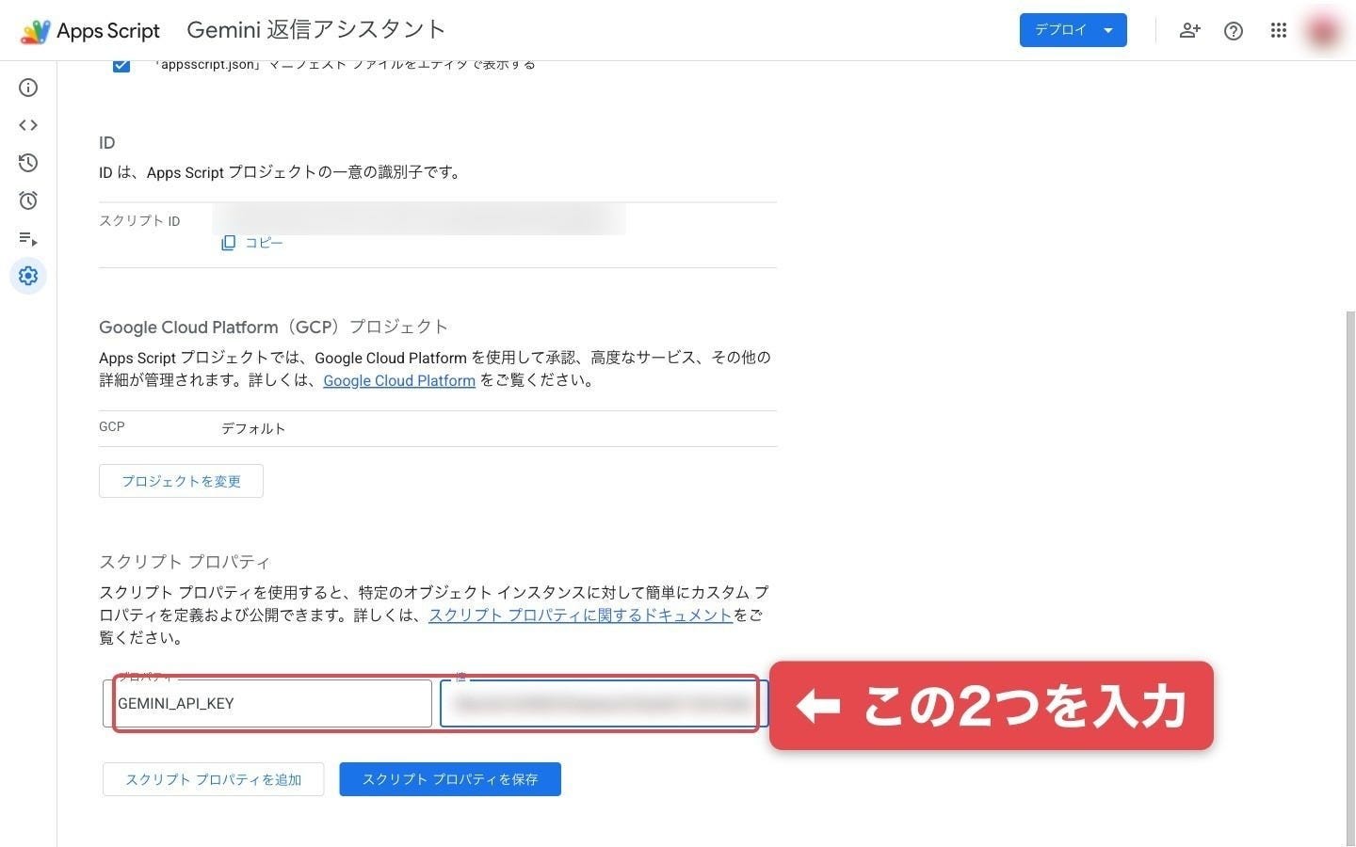
Task: Click the page vertical scrollbar
Action: pos(1350,579)
